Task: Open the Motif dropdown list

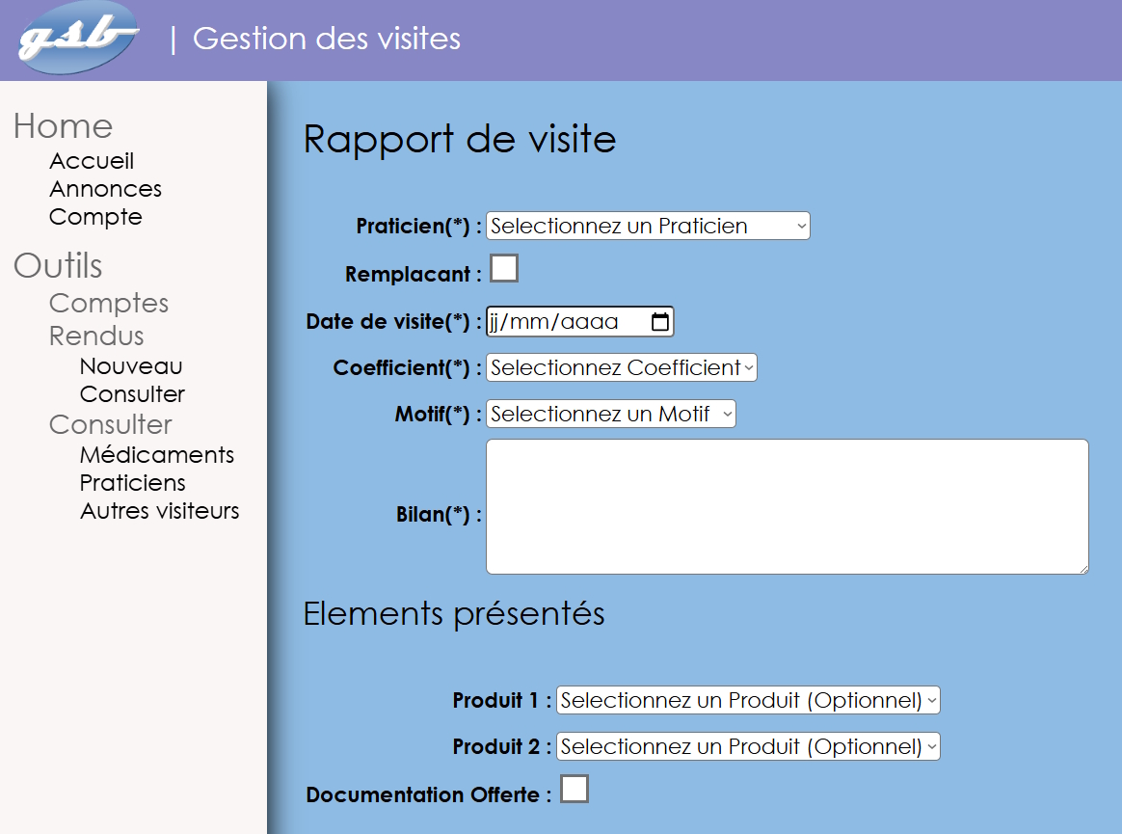Action: click(610, 415)
